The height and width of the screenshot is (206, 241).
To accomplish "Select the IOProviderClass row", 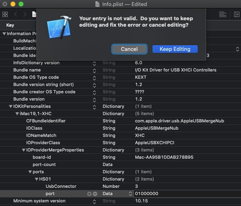I will 120,143.
